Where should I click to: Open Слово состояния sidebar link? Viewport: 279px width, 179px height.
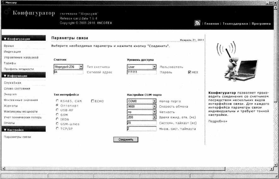pos(17,88)
